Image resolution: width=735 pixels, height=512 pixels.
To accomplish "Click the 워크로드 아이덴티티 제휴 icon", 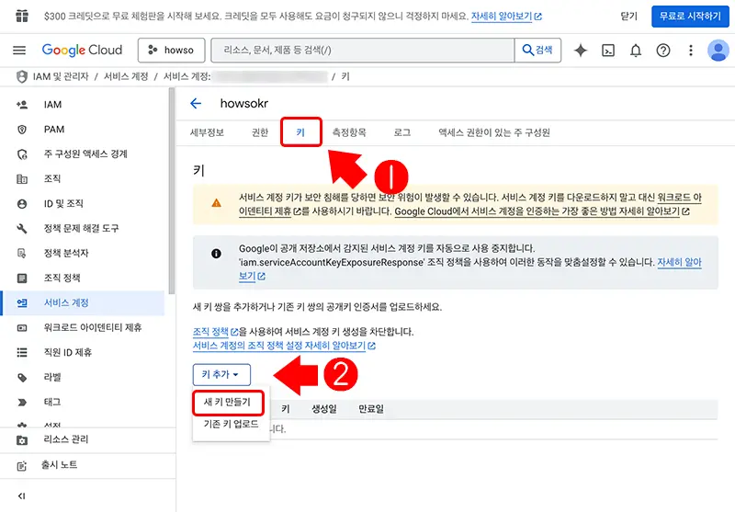I will pyautogui.click(x=22, y=328).
